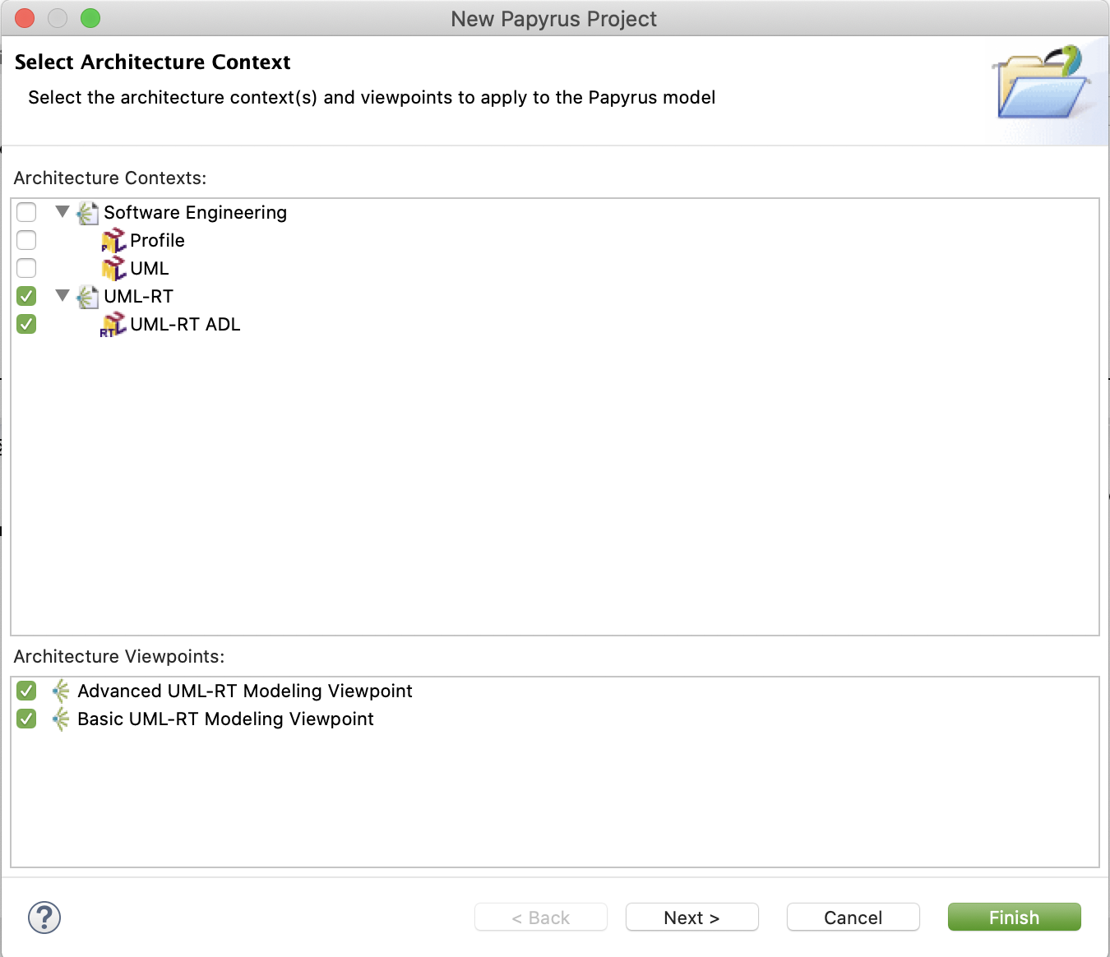Click the Advanced UML-RT Modeling Viewpoint icon
Image resolution: width=1110 pixels, height=957 pixels.
point(61,691)
